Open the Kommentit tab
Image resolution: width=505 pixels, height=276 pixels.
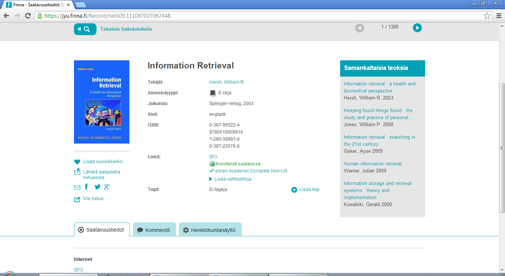pyautogui.click(x=154, y=230)
